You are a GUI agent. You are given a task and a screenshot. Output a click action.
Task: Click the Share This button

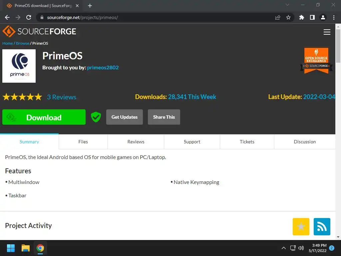click(x=164, y=117)
